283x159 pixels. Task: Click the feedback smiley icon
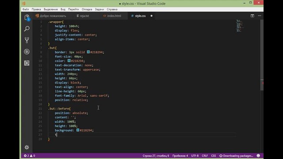[258, 155]
